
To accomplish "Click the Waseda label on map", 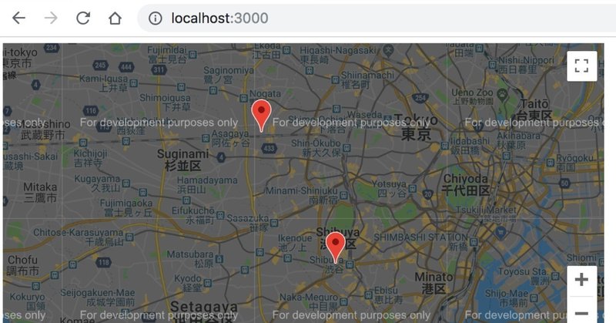I will coord(364,114).
